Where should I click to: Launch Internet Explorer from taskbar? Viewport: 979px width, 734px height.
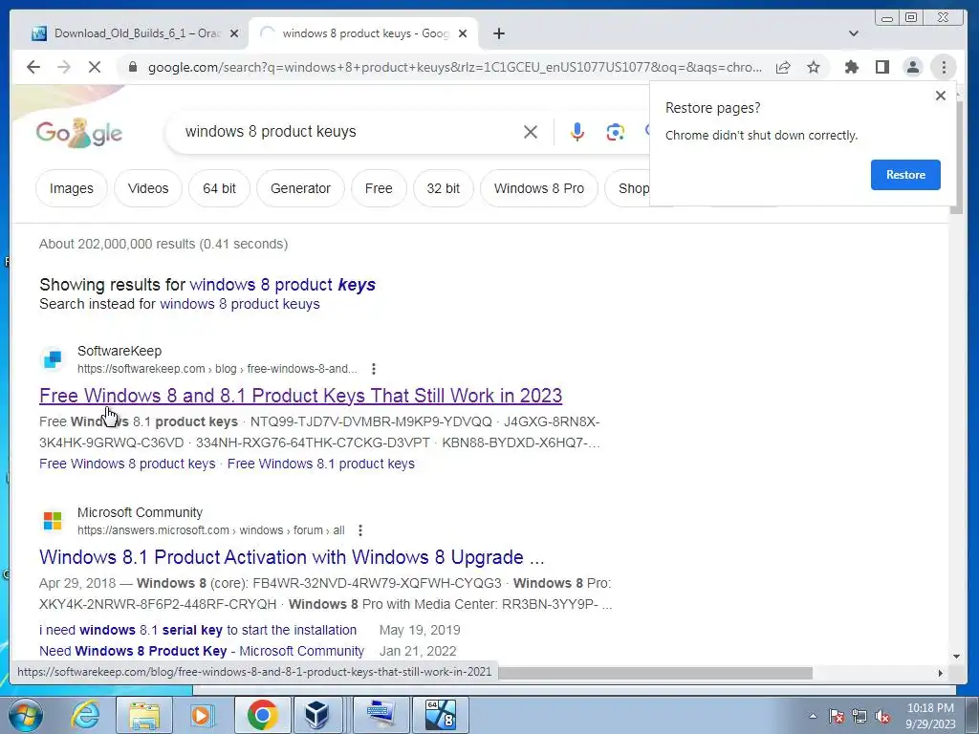[x=85, y=715]
